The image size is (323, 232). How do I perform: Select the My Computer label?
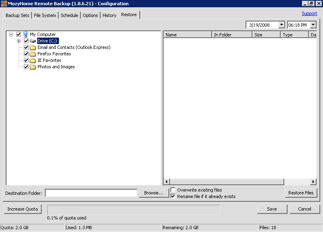point(43,34)
